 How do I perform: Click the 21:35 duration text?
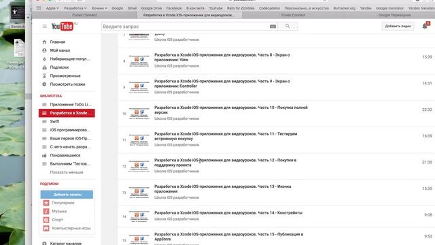click(x=427, y=162)
